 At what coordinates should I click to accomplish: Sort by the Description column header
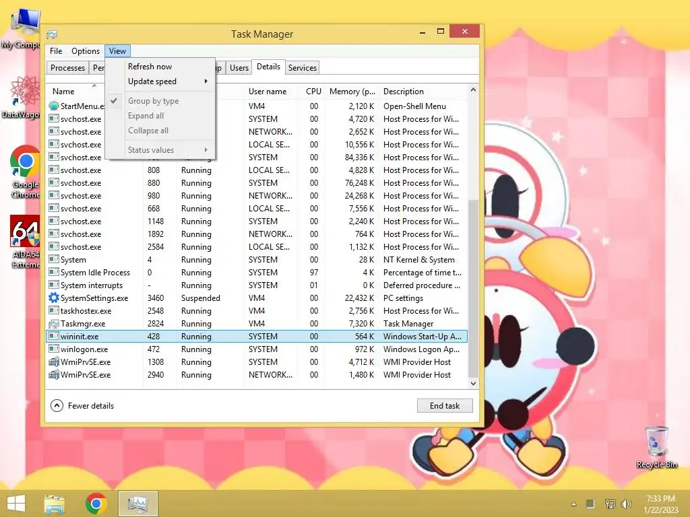423,92
